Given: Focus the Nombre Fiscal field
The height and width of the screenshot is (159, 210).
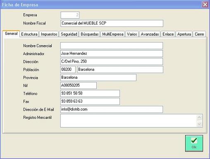Looking at the screenshot, I should click(x=112, y=23).
